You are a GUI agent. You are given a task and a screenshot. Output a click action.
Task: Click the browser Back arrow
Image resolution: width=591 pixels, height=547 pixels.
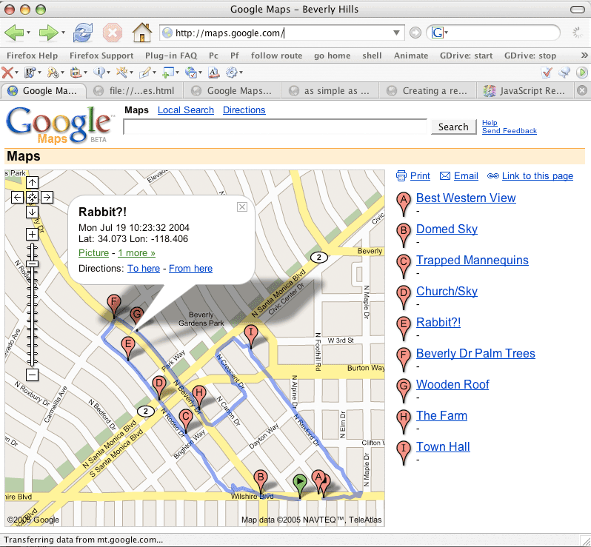pyautogui.click(x=14, y=33)
